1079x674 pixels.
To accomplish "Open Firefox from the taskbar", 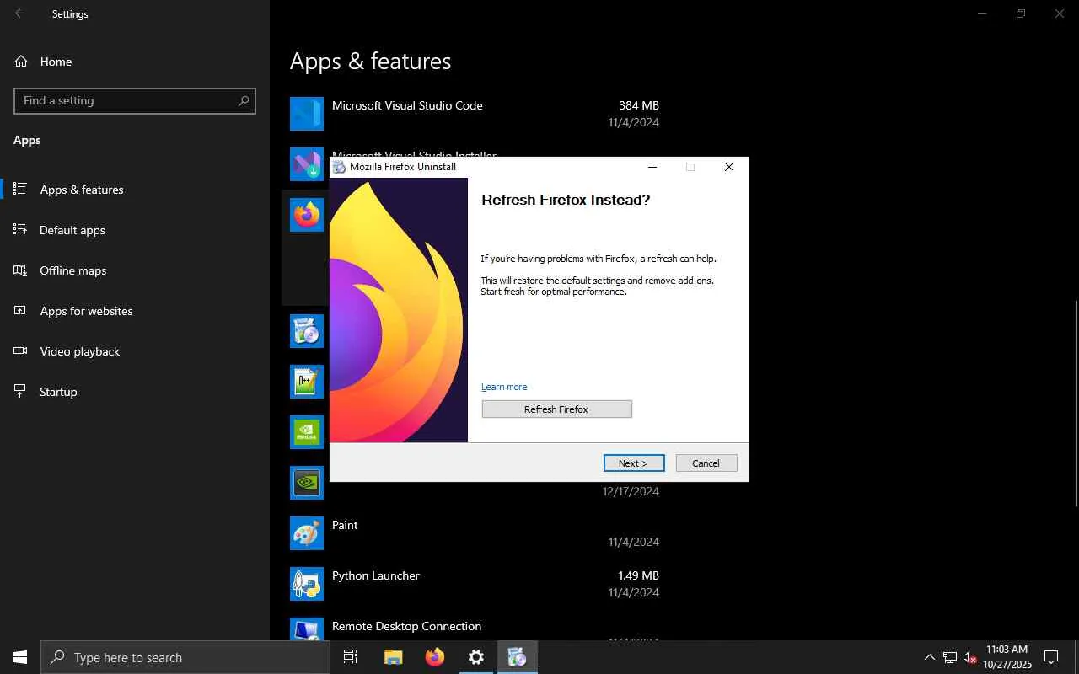I will (435, 657).
